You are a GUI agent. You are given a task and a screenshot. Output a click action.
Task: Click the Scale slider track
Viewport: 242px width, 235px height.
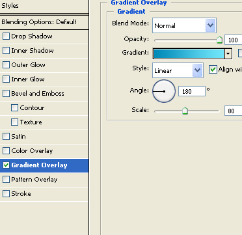click(187, 111)
